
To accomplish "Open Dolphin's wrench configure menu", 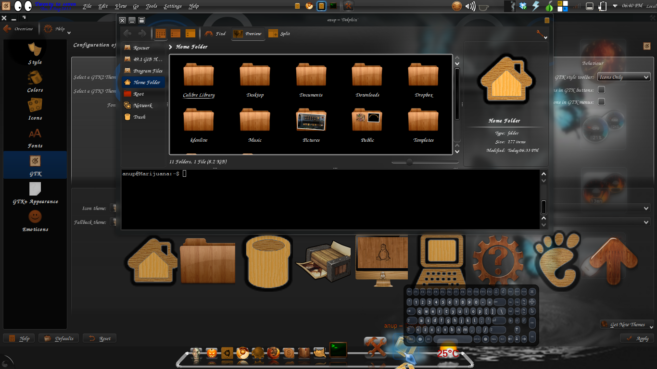I will coord(542,34).
